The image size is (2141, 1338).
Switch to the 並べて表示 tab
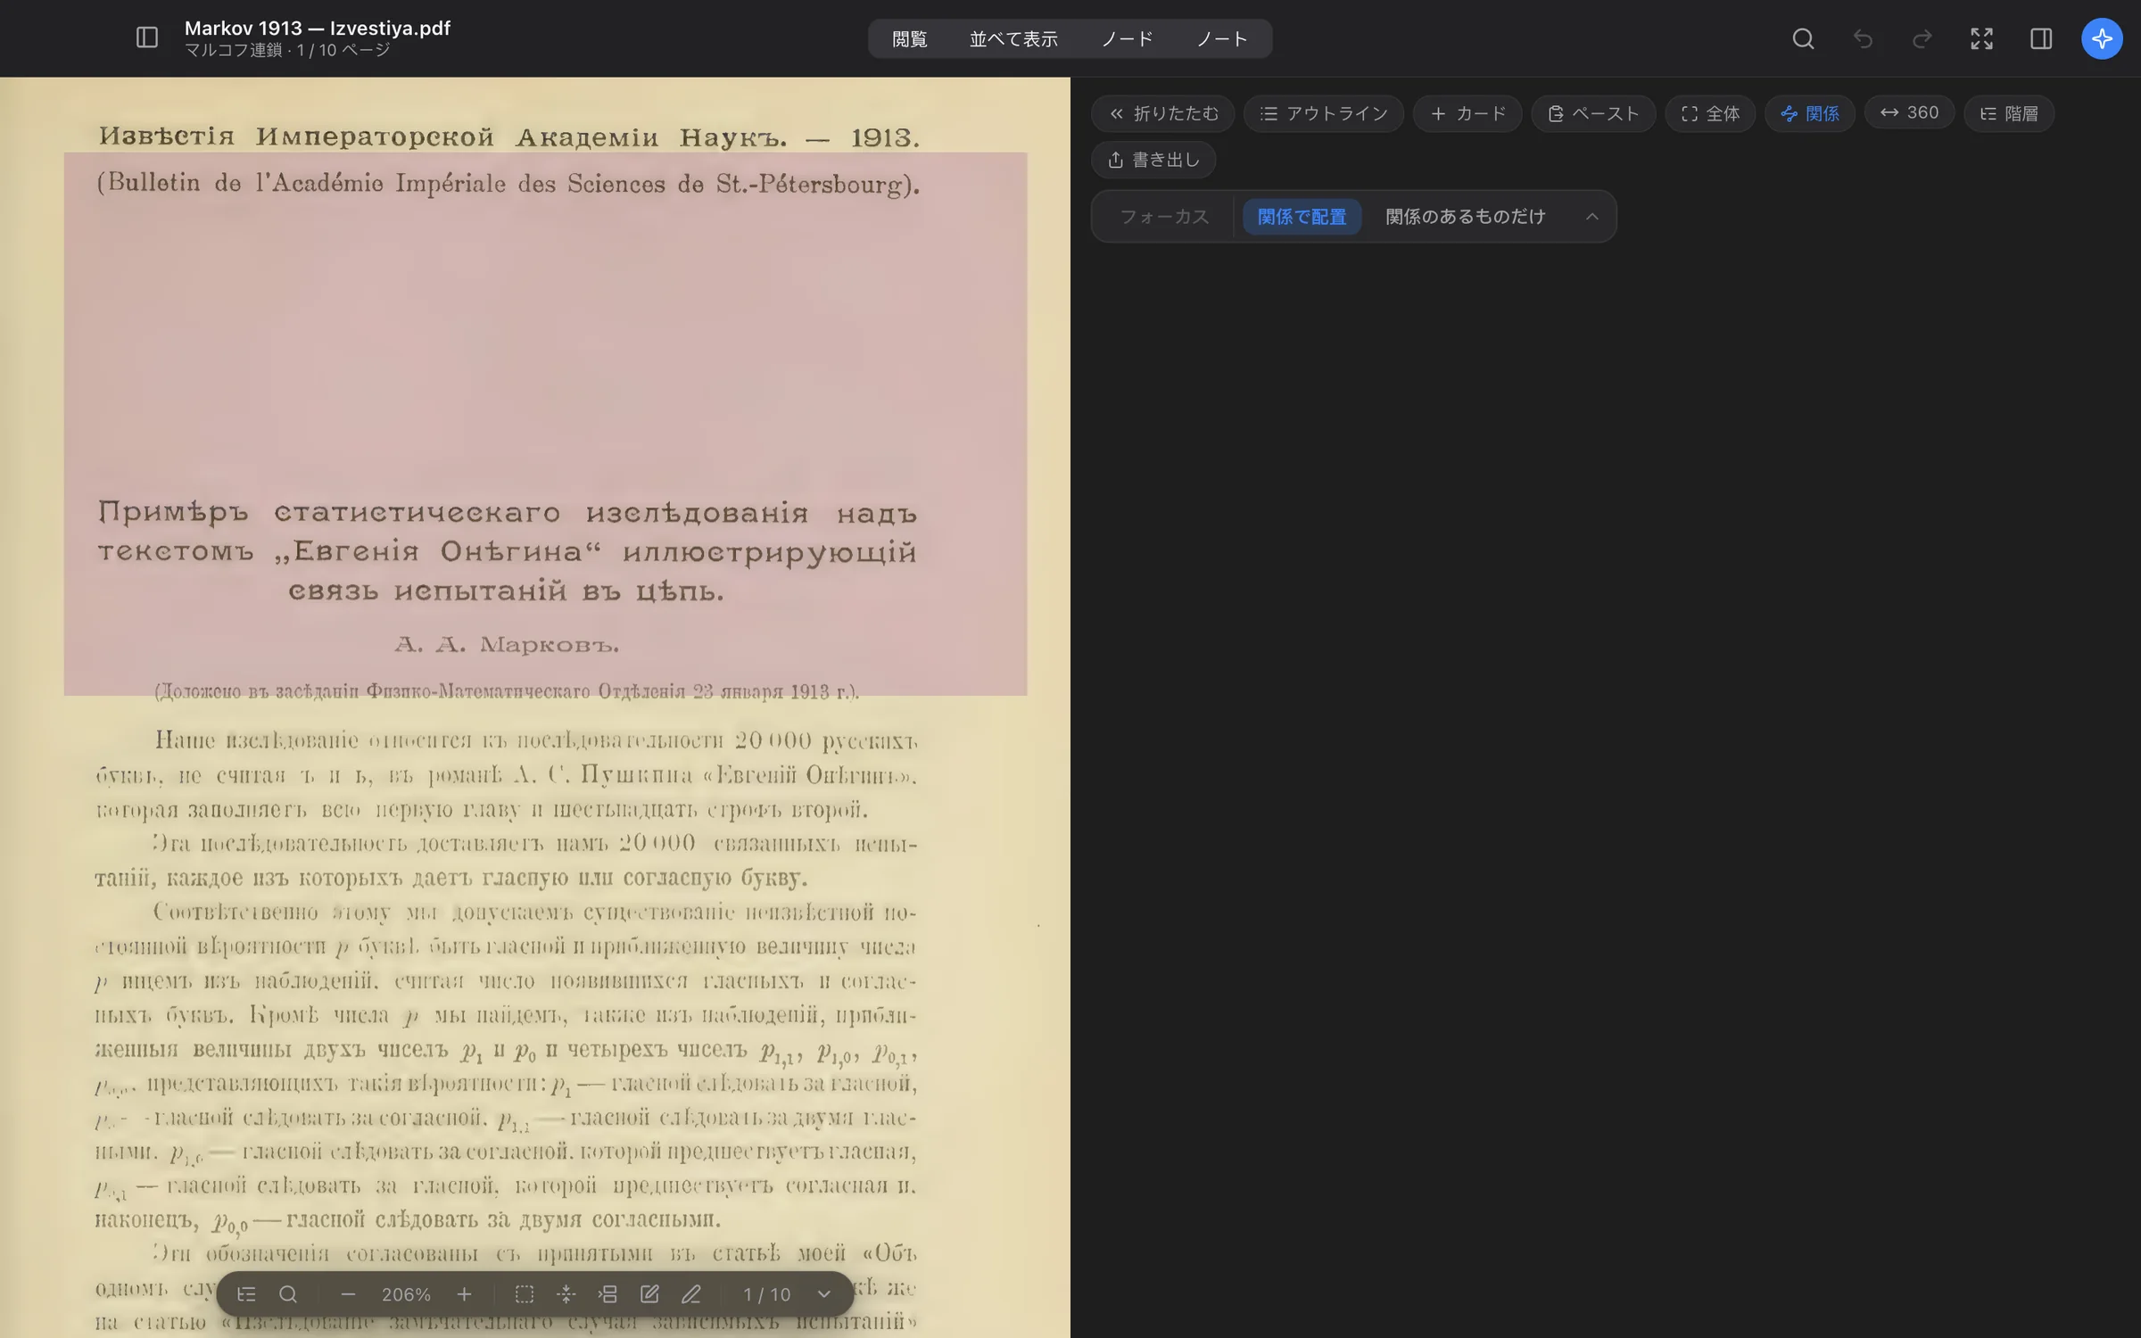coord(1013,38)
